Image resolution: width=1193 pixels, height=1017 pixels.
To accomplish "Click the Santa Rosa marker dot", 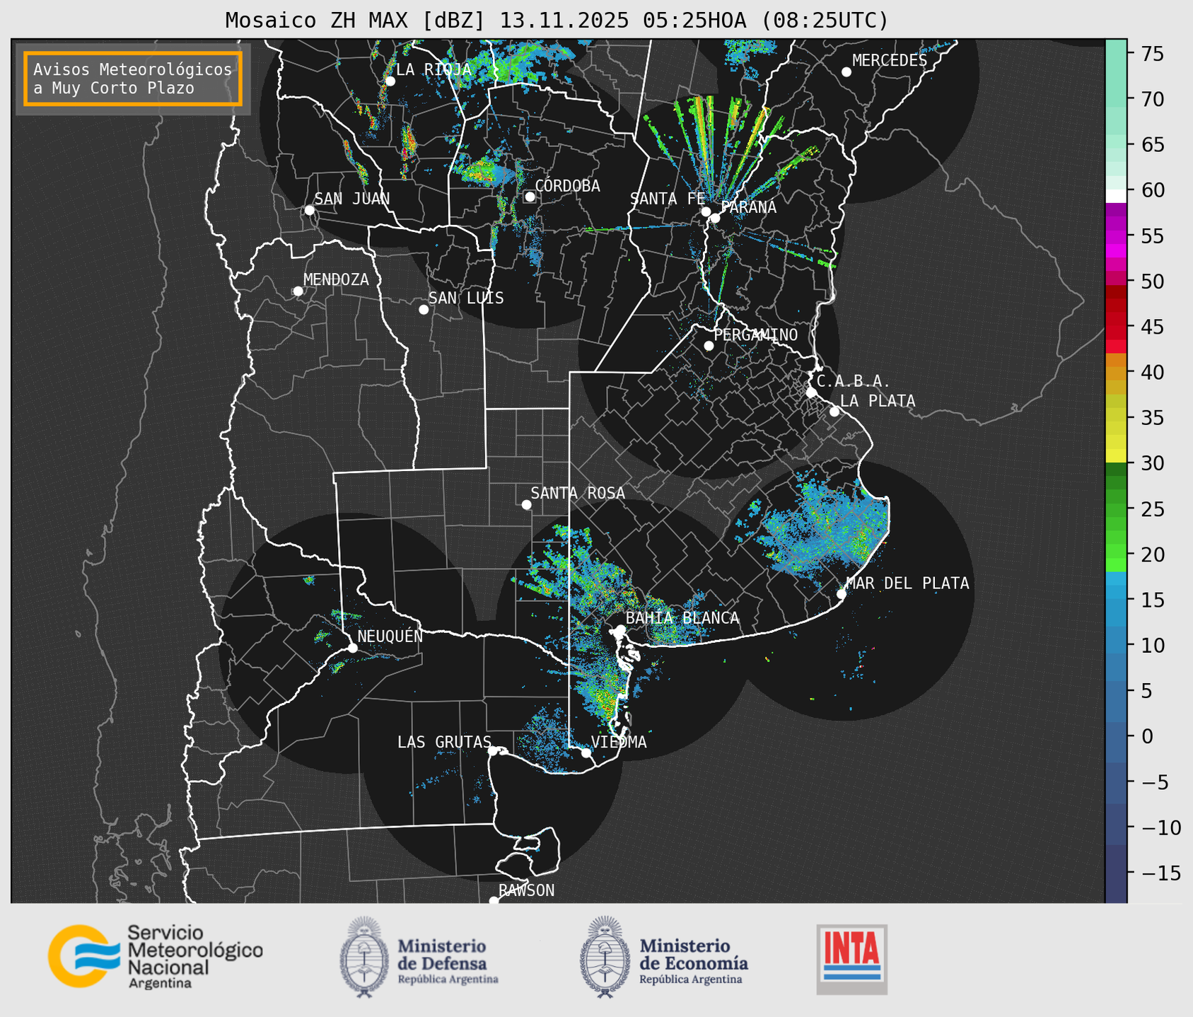I will point(526,504).
